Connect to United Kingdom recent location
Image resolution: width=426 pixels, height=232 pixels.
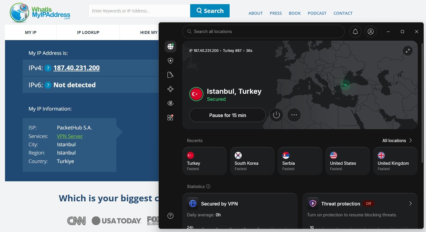click(x=395, y=161)
